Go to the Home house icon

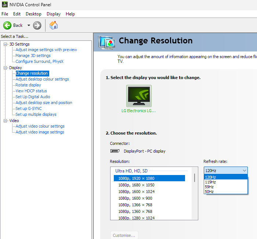tap(54, 25)
